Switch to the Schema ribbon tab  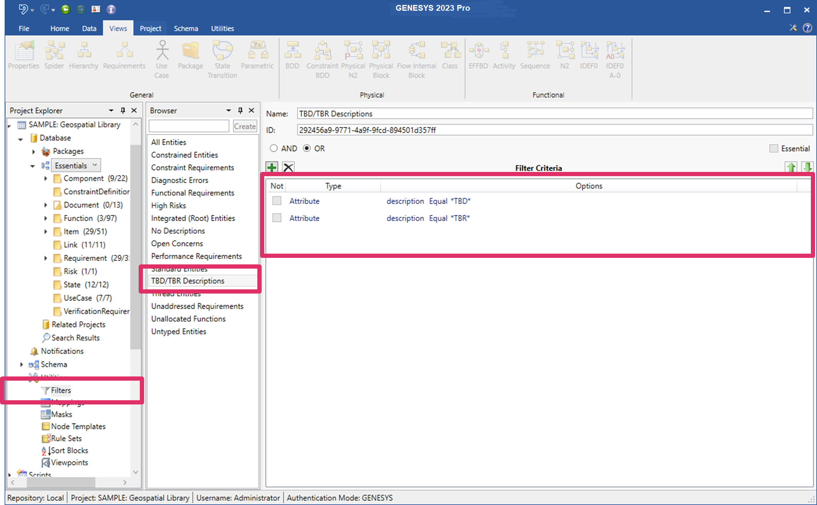coord(186,28)
